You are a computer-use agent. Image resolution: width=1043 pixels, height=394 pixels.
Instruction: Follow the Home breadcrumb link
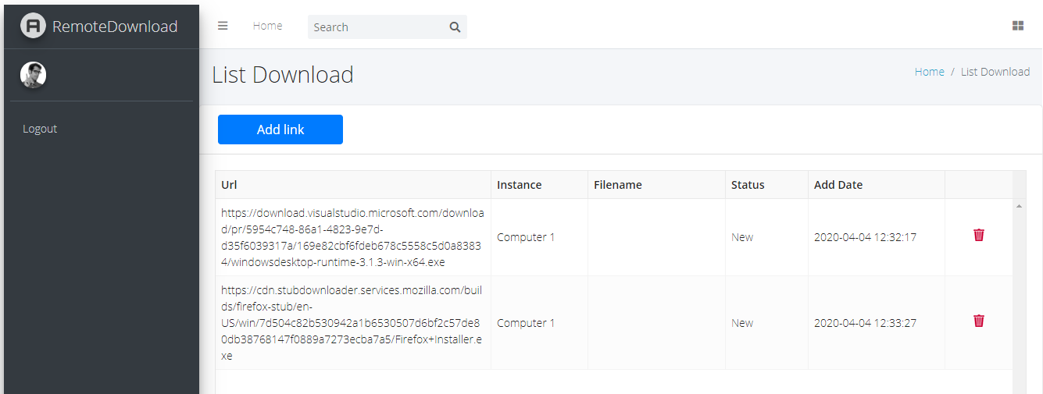(x=929, y=72)
